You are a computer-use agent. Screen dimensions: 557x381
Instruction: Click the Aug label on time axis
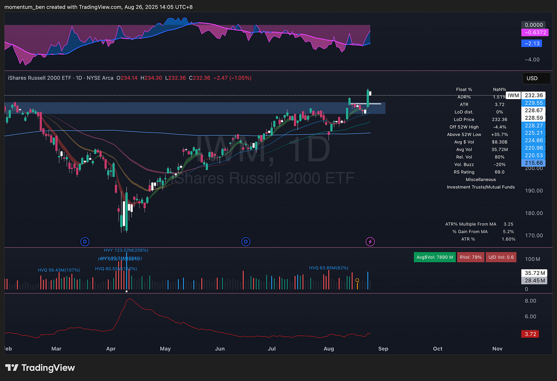(x=329, y=349)
